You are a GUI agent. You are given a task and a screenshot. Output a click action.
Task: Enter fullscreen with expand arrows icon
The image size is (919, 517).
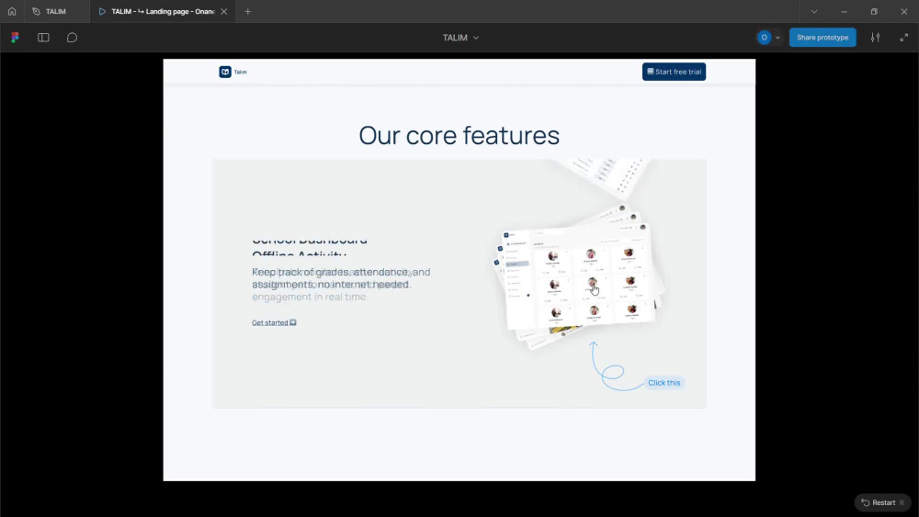click(903, 38)
